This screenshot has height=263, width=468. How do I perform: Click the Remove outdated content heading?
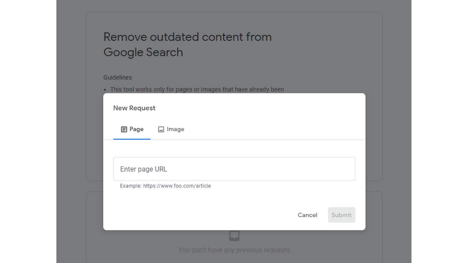tap(188, 44)
